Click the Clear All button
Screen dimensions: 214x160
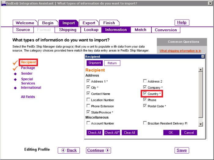click(x=130, y=133)
